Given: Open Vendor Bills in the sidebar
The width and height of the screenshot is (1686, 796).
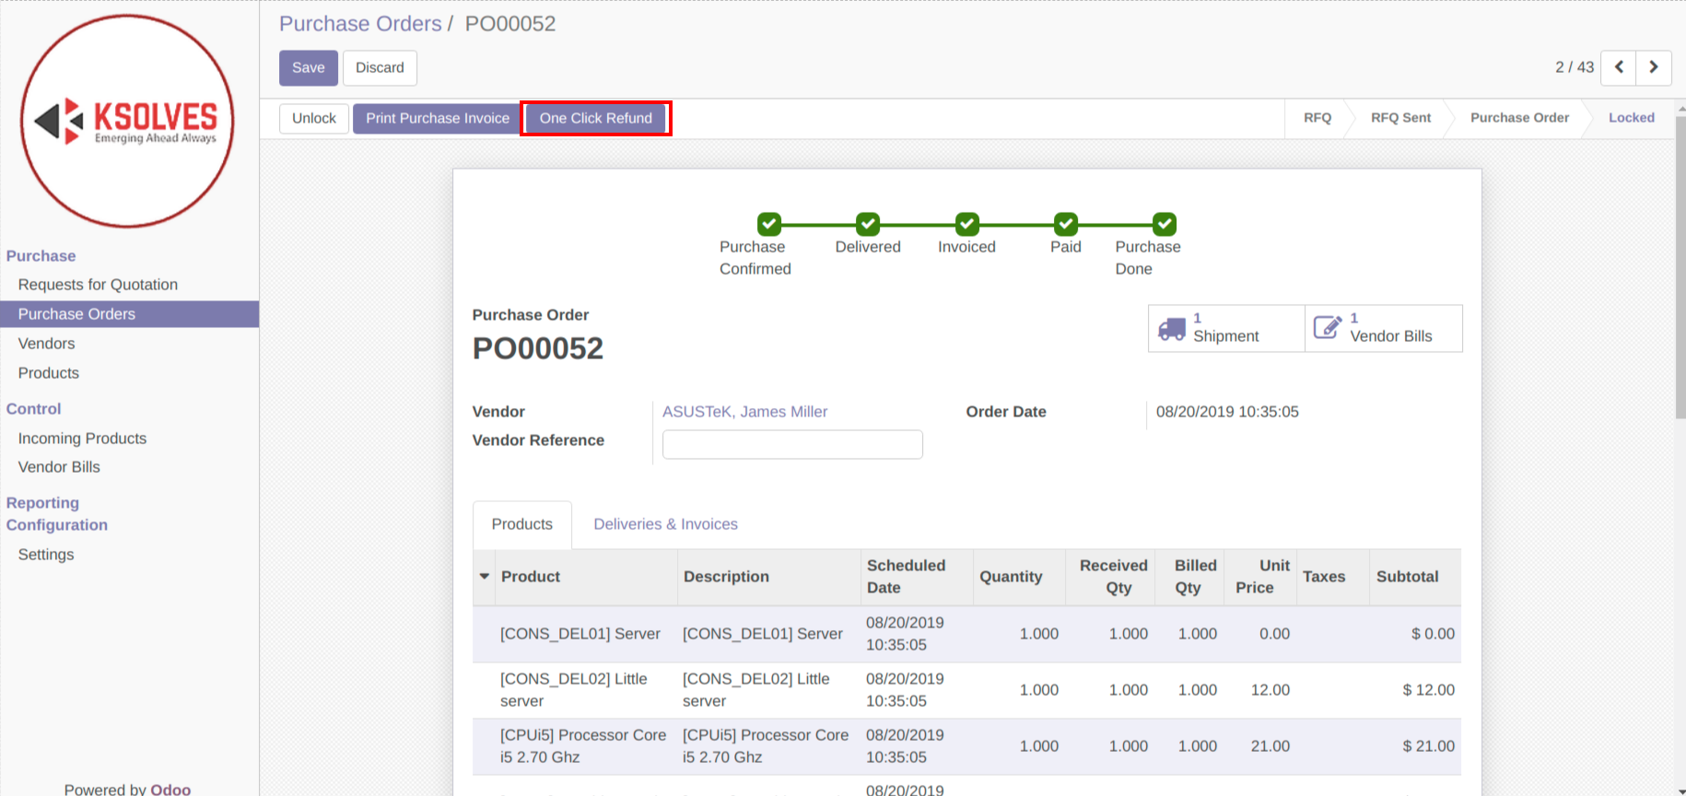Looking at the screenshot, I should click(59, 467).
